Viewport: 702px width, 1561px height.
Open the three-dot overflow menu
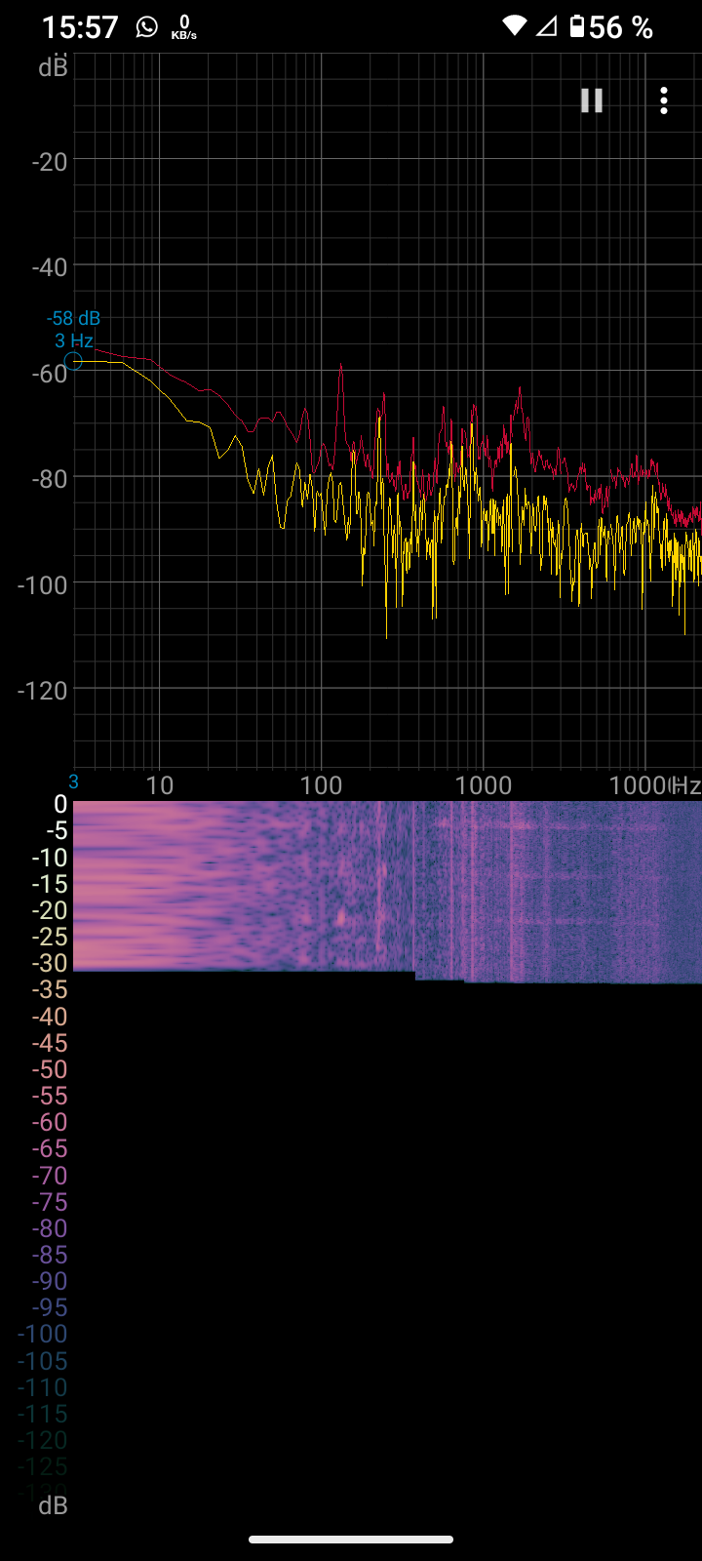tap(664, 100)
